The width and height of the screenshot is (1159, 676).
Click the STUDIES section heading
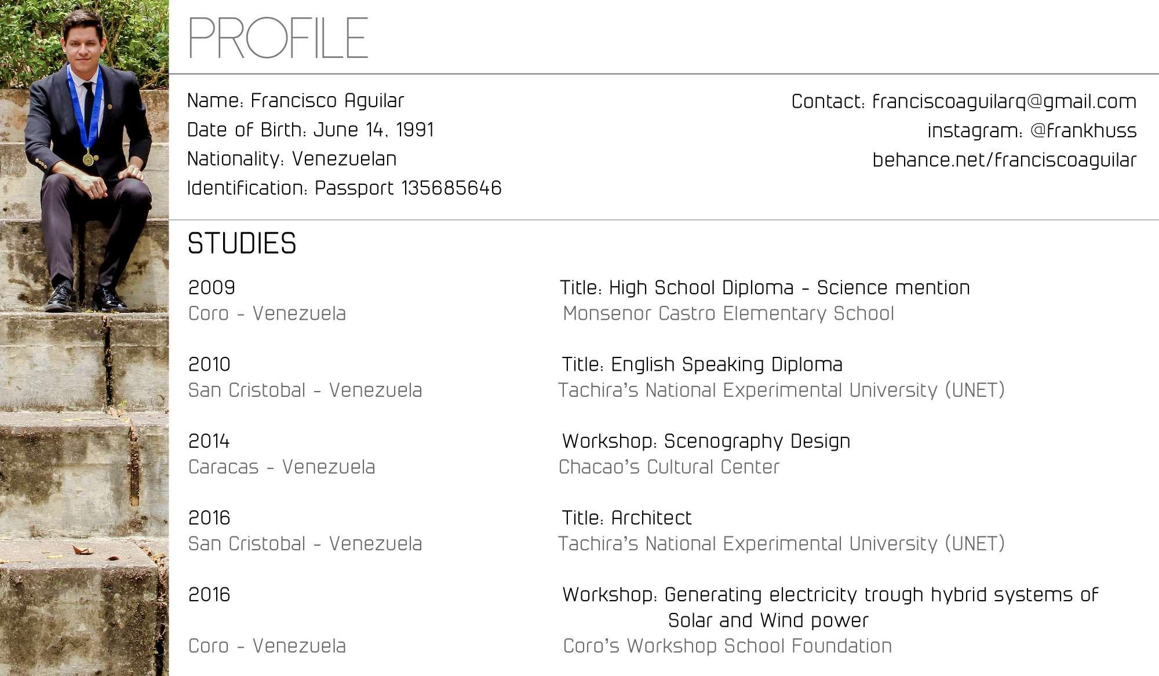pos(242,243)
